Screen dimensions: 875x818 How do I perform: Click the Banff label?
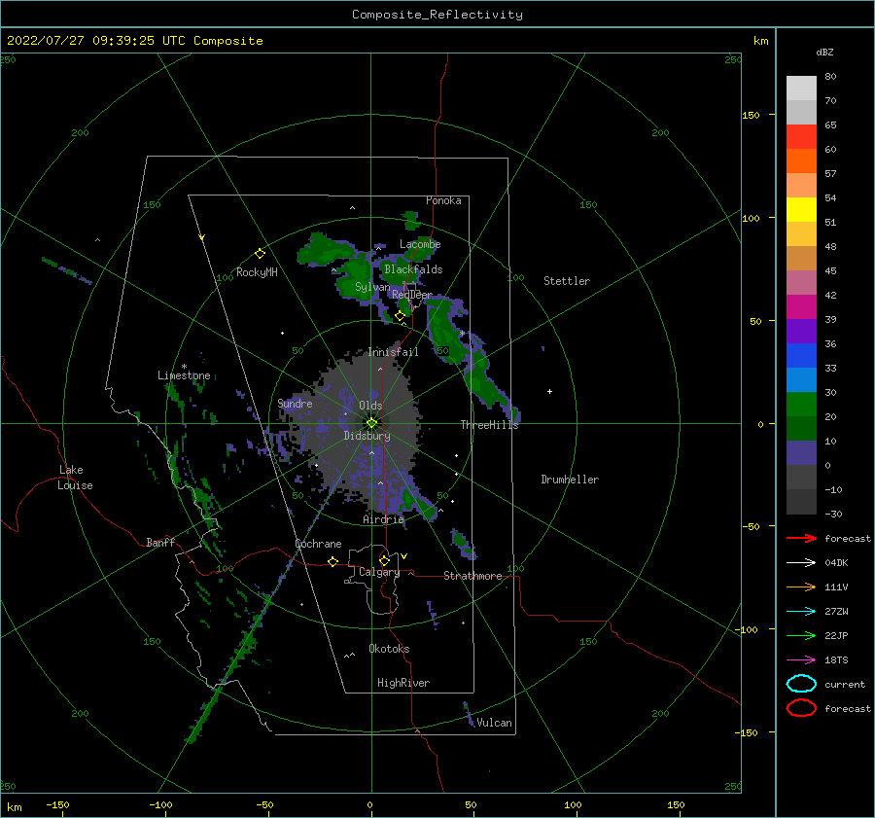pos(160,542)
